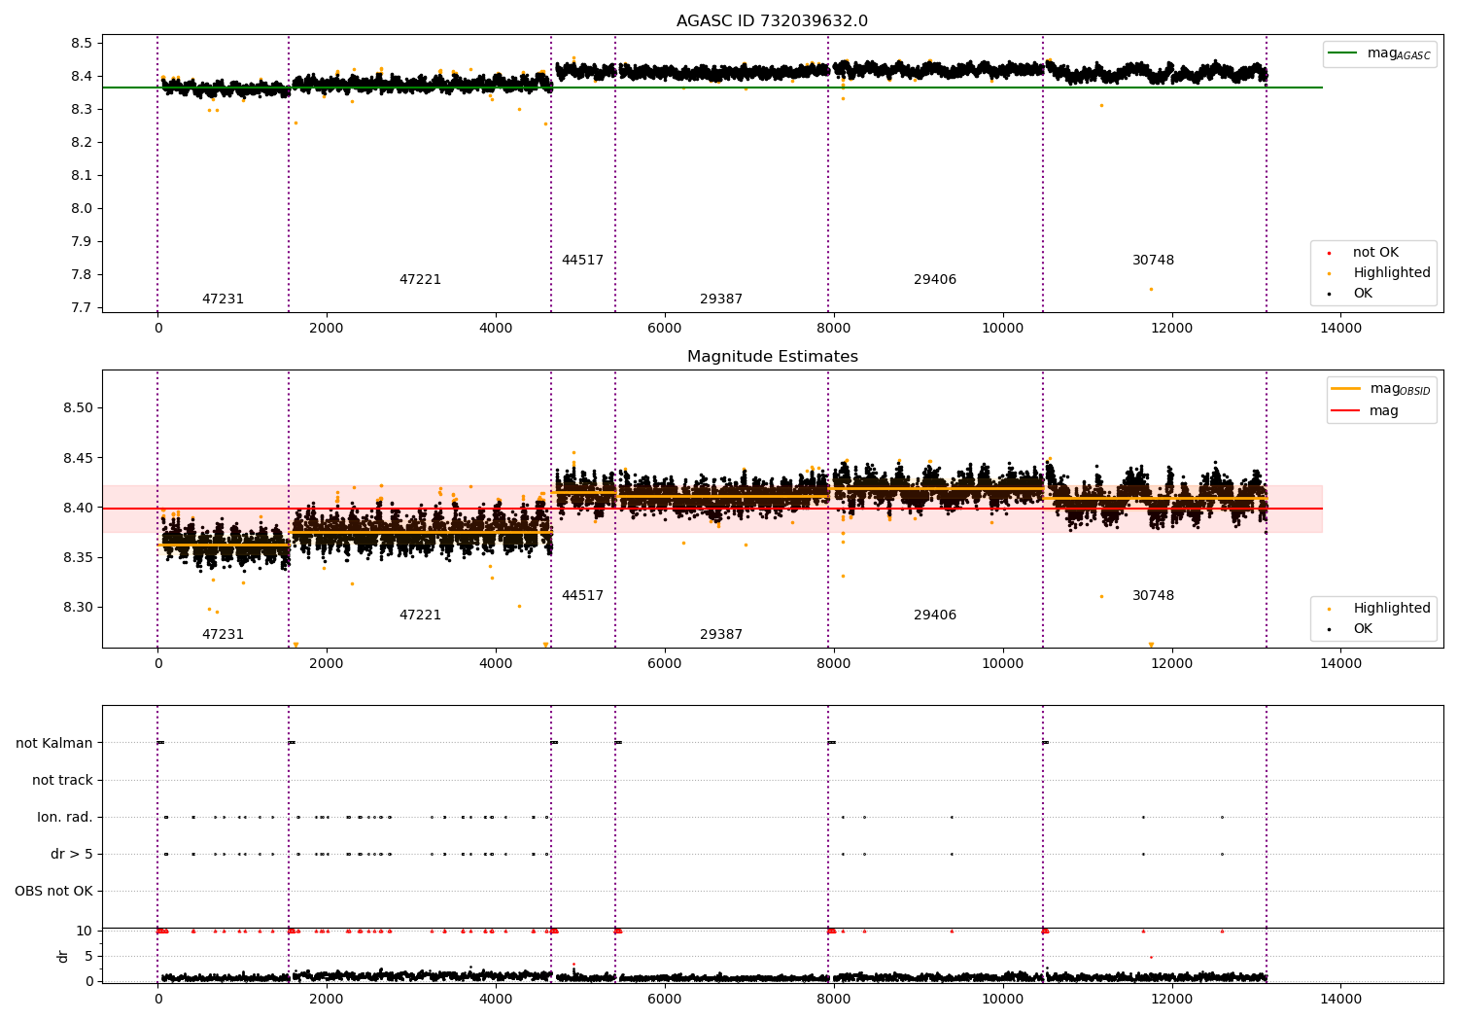Click the orange line sample beside mag OBSID
Screen dimensions: 1458x1021
click(1345, 389)
